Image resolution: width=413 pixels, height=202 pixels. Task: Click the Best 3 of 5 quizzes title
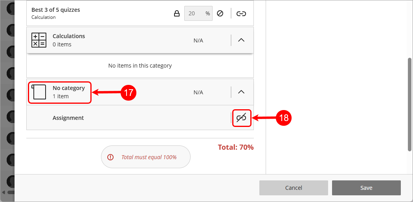pyautogui.click(x=56, y=10)
